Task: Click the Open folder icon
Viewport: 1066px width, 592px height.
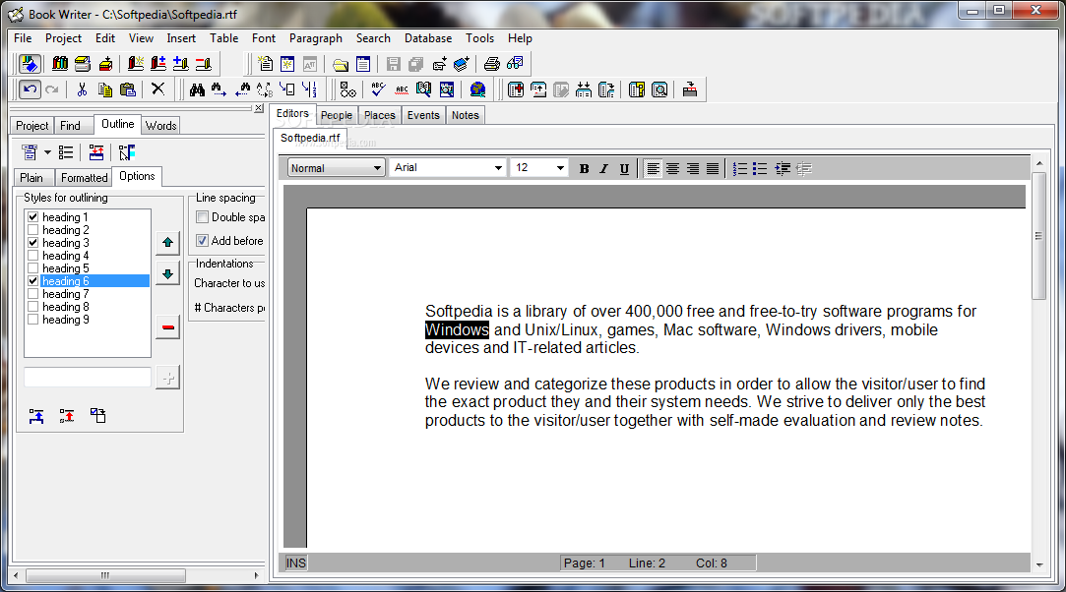Action: [x=341, y=65]
